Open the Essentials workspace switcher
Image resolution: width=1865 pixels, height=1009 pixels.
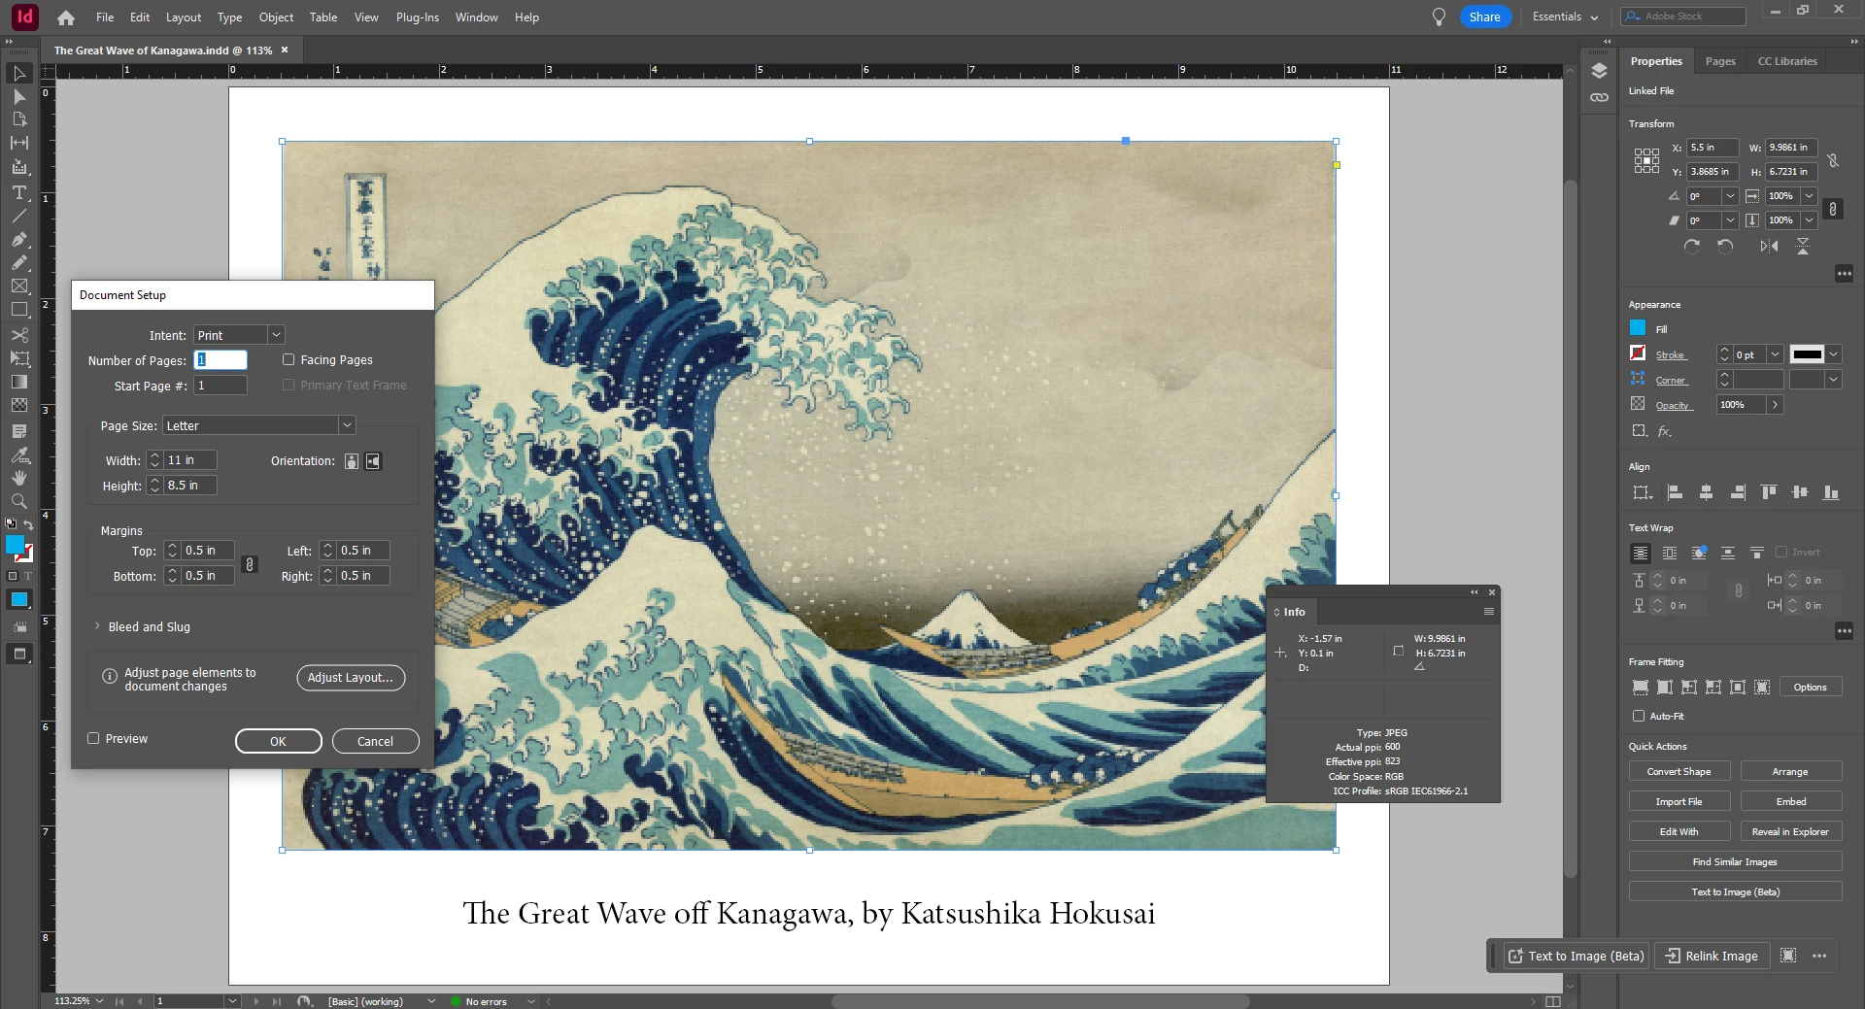[1565, 17]
